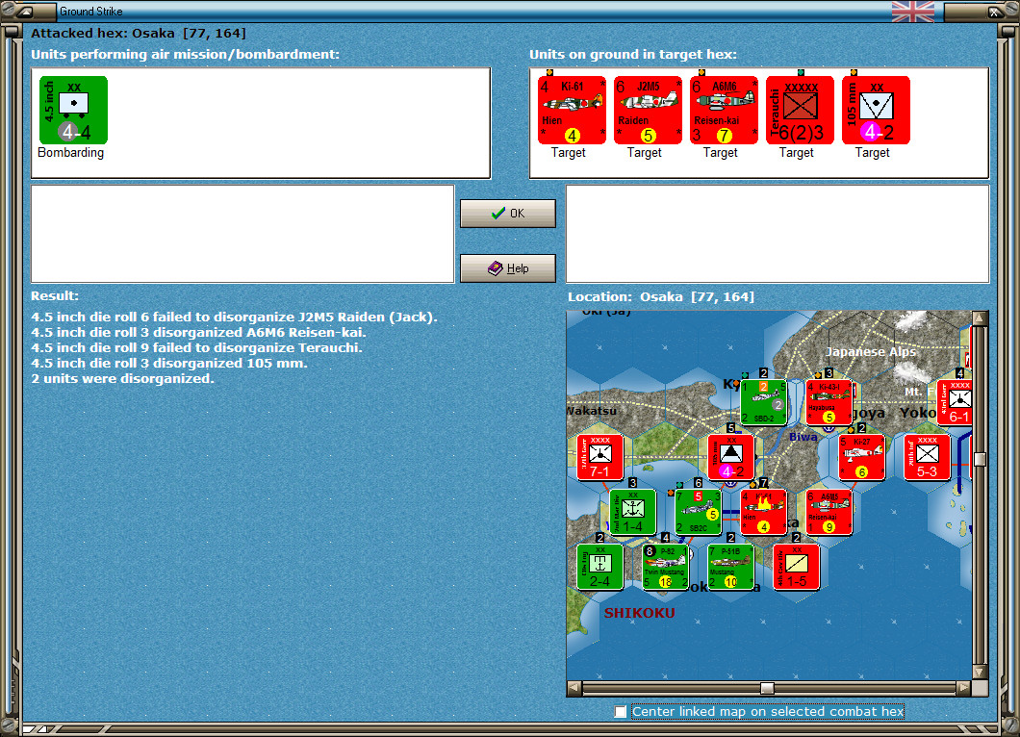Select the 105 mm artillery target unit in top panel
Screen dimensions: 1020x737
click(876, 110)
